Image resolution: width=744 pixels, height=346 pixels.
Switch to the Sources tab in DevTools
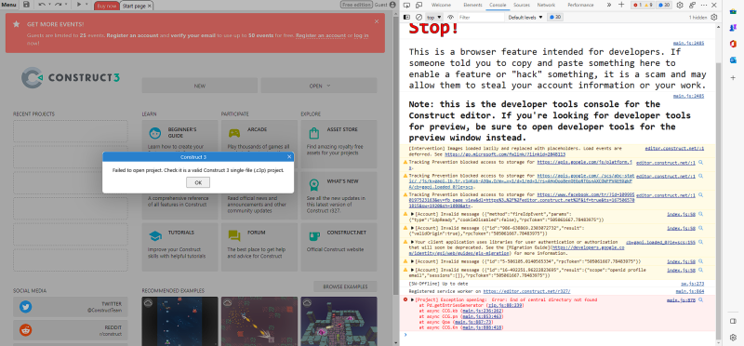pos(522,5)
